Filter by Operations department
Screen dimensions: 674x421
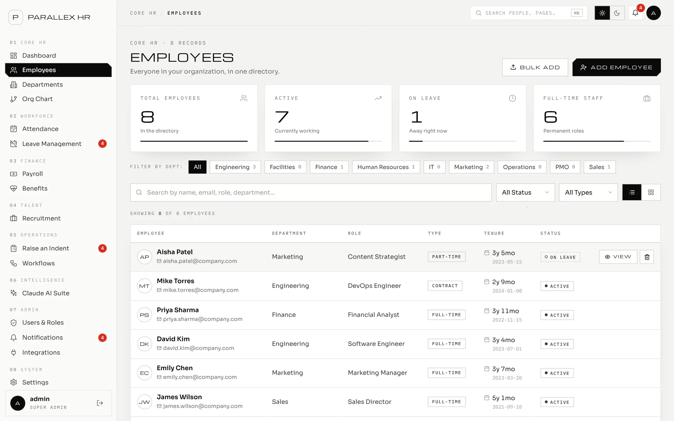[x=522, y=167]
